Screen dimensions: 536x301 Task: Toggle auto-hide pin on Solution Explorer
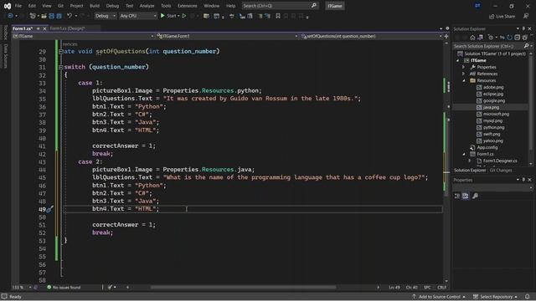coord(523,29)
